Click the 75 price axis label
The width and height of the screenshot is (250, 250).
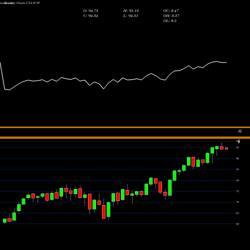click(x=237, y=191)
